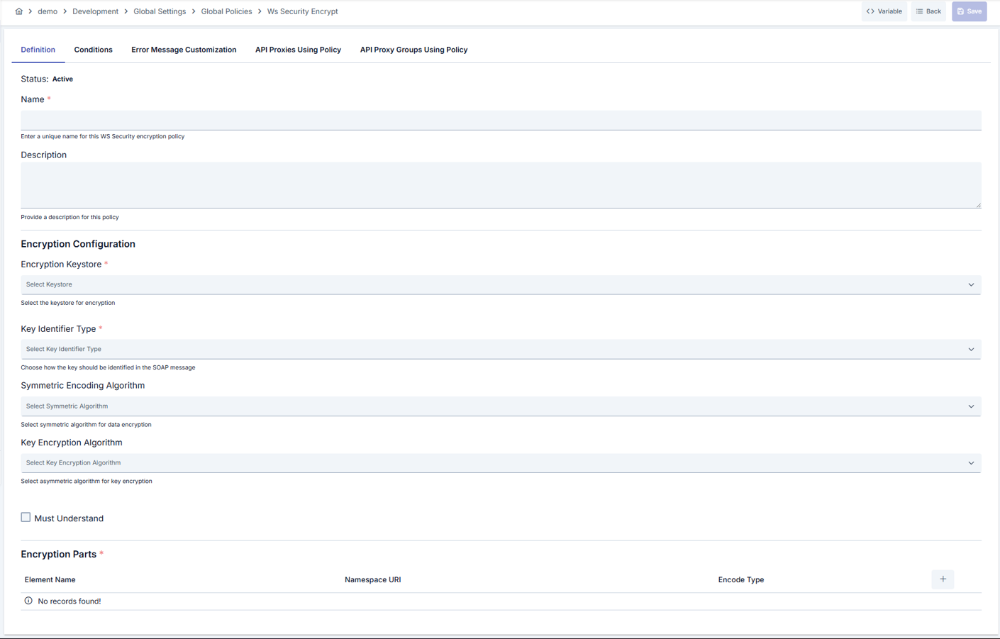Switch to the Conditions tab

(93, 50)
